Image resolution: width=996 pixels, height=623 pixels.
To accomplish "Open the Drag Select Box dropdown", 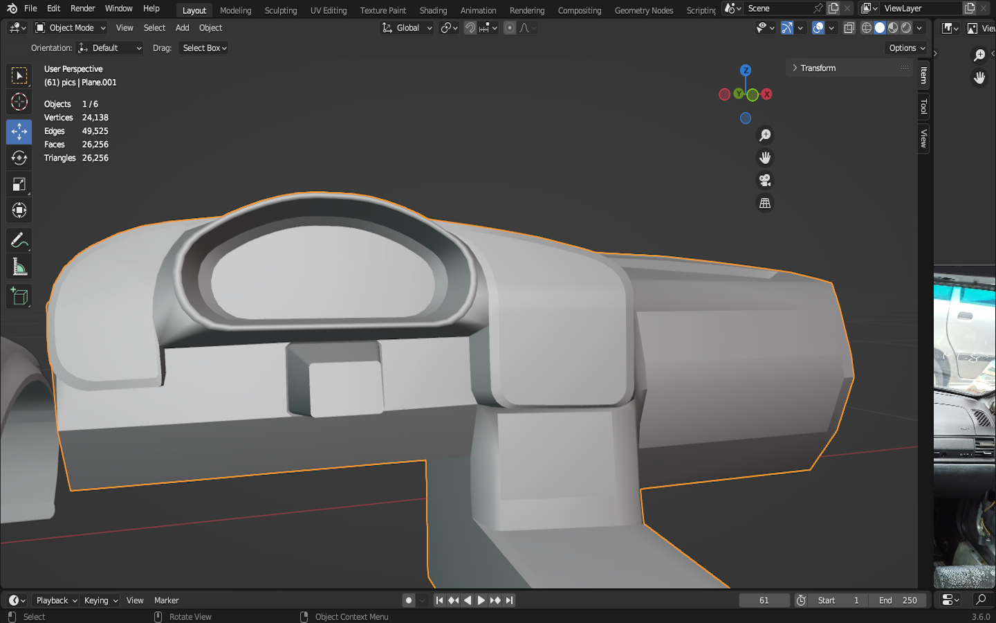I will (x=204, y=48).
